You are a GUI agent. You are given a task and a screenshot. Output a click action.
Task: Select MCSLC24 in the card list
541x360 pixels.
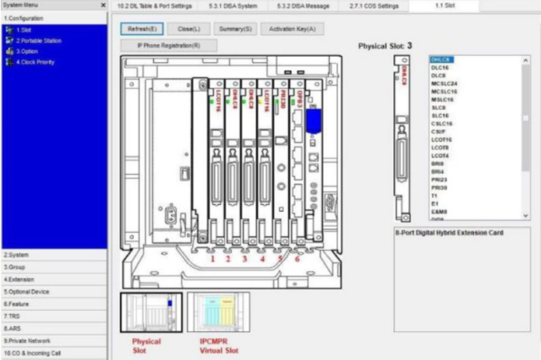(x=444, y=83)
